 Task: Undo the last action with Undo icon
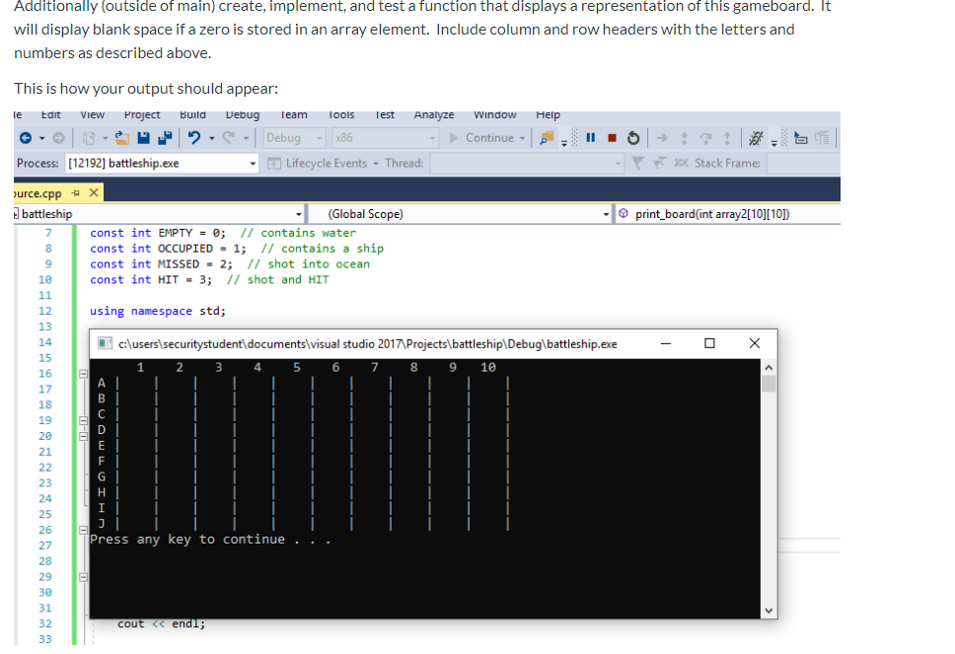coord(194,138)
